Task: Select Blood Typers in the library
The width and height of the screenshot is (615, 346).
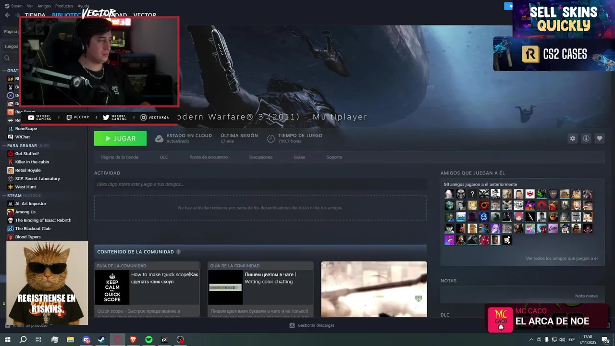Action: coord(28,237)
